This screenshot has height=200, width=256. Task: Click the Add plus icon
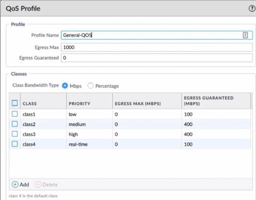[x=15, y=185]
